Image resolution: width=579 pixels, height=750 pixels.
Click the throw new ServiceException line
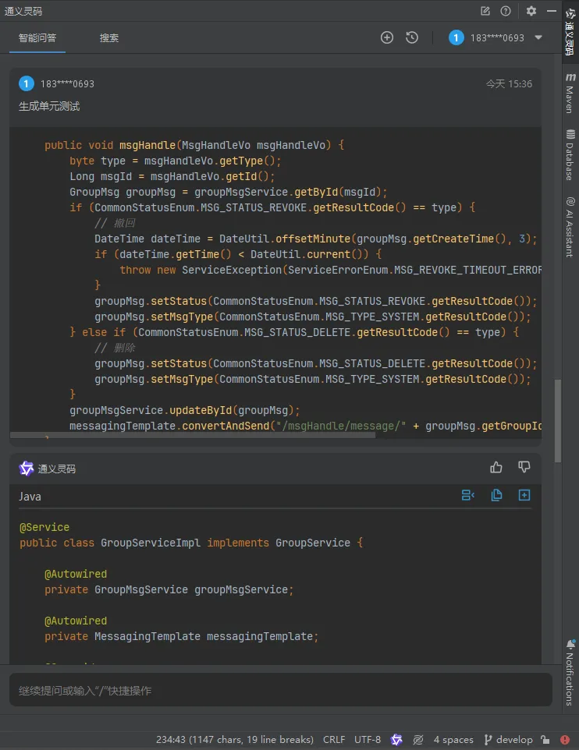[x=330, y=270]
